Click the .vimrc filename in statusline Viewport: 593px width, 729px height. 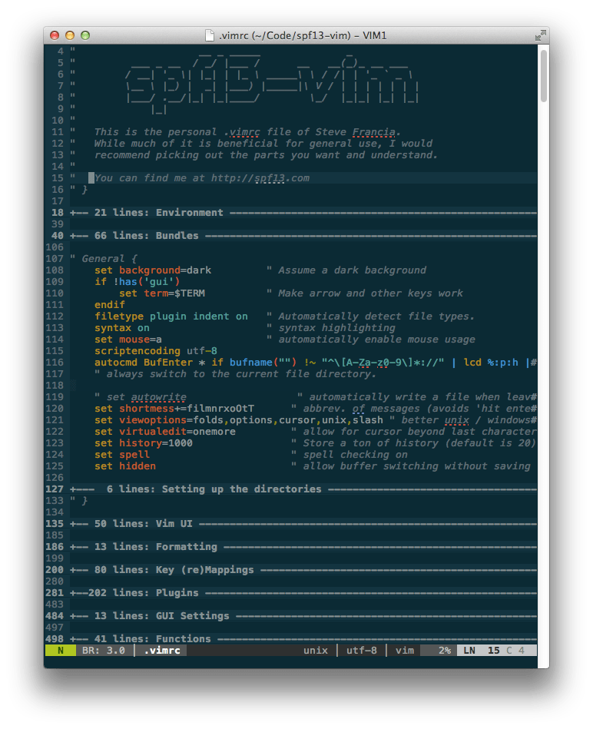(162, 651)
